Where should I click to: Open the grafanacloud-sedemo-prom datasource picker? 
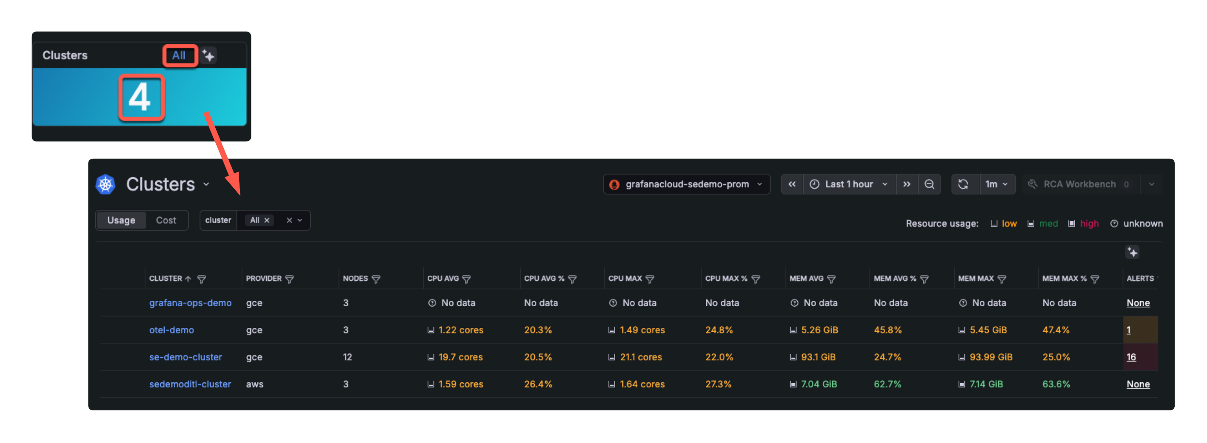click(x=686, y=184)
